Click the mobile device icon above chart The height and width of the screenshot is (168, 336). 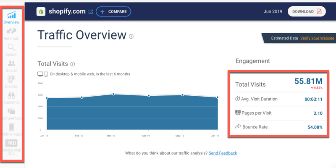click(46, 74)
